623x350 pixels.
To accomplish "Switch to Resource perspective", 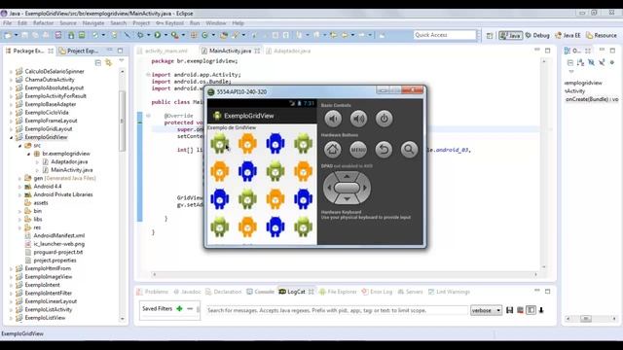I will [602, 35].
